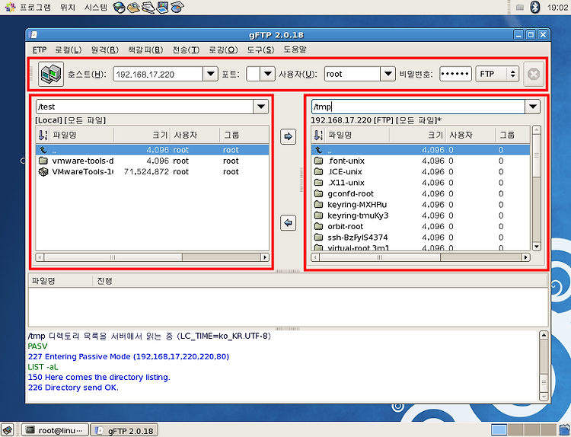Upload with the right arrow button
This screenshot has width=571, height=437.
(x=288, y=136)
